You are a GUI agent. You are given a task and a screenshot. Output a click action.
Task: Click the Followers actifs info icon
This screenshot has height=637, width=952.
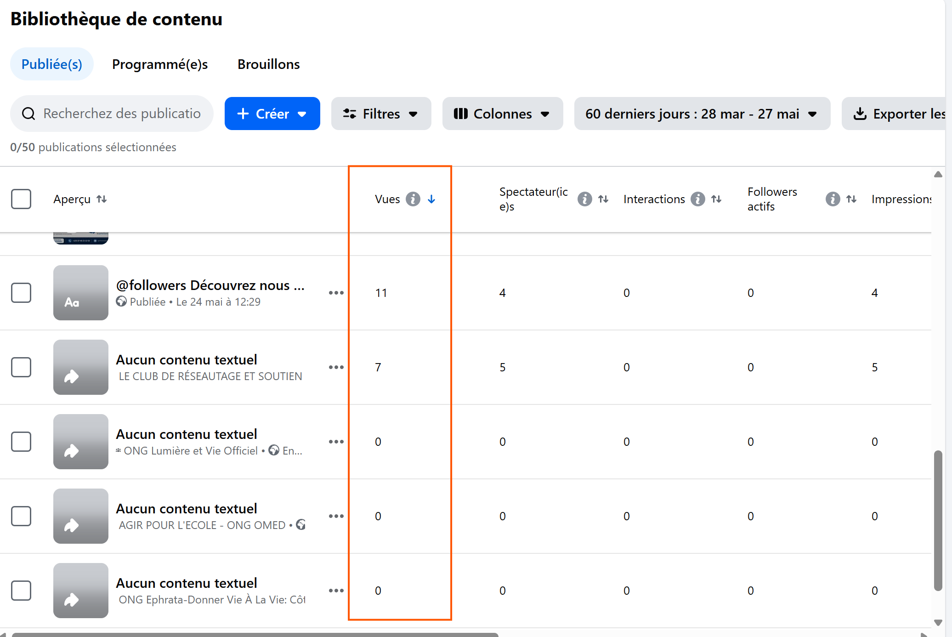pos(833,199)
